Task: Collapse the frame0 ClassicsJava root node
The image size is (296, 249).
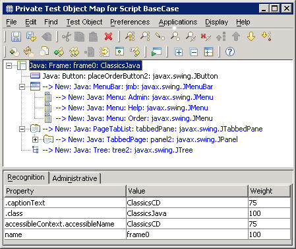Action: tap(9, 65)
